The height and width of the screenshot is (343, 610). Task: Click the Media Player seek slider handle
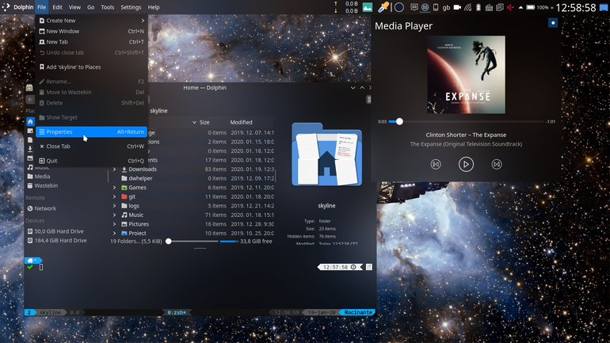click(x=399, y=122)
